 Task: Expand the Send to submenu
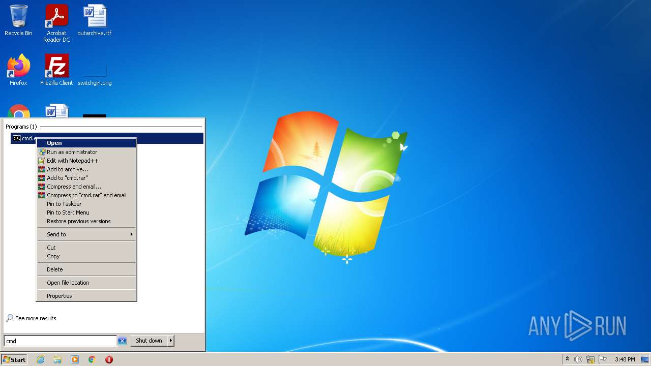86,234
